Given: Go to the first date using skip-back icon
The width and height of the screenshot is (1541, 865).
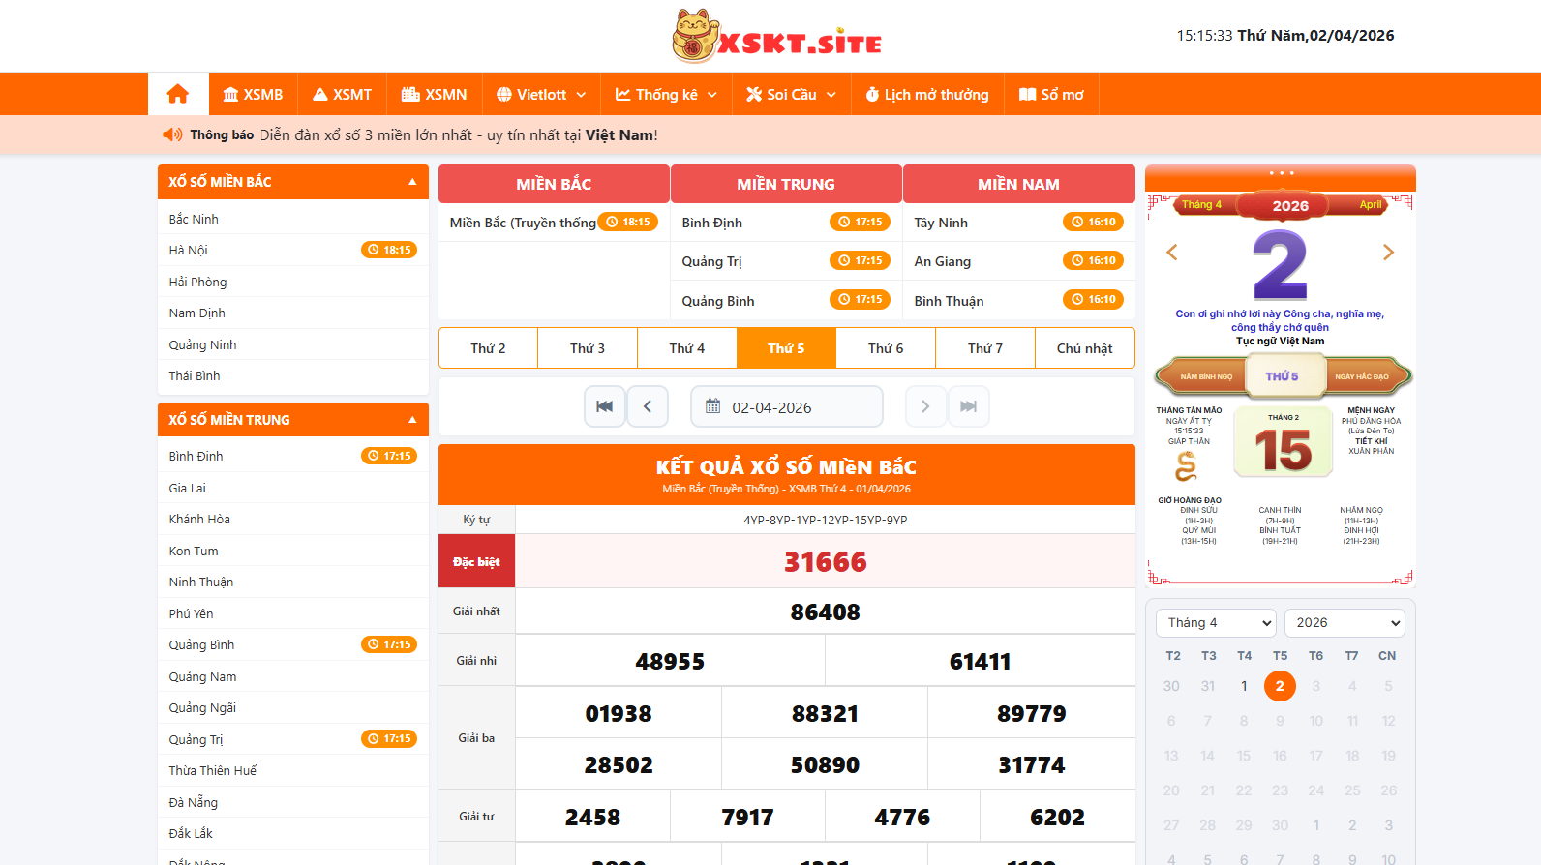Looking at the screenshot, I should [604, 406].
